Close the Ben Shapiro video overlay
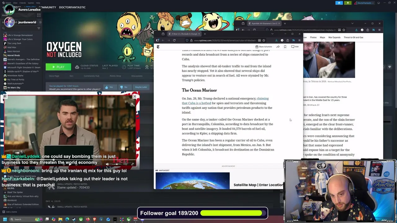The image size is (397, 223). (x=135, y=96)
